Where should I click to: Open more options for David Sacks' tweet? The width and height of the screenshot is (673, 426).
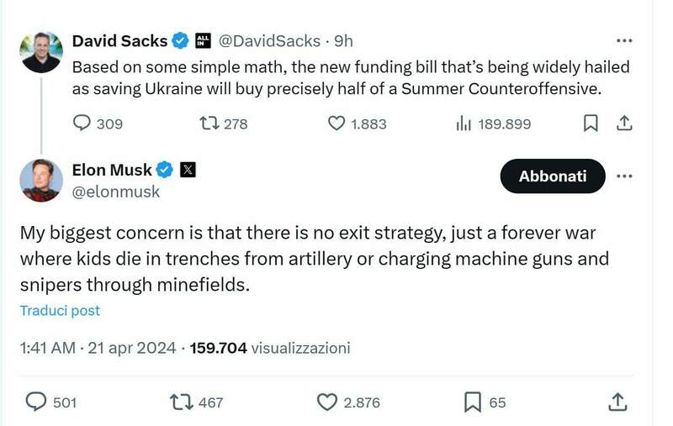click(x=623, y=40)
